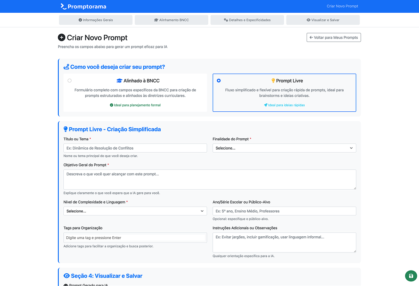This screenshot has width=419, height=286.
Task: Click Voltar para Meus Prompts button
Action: [x=334, y=37]
